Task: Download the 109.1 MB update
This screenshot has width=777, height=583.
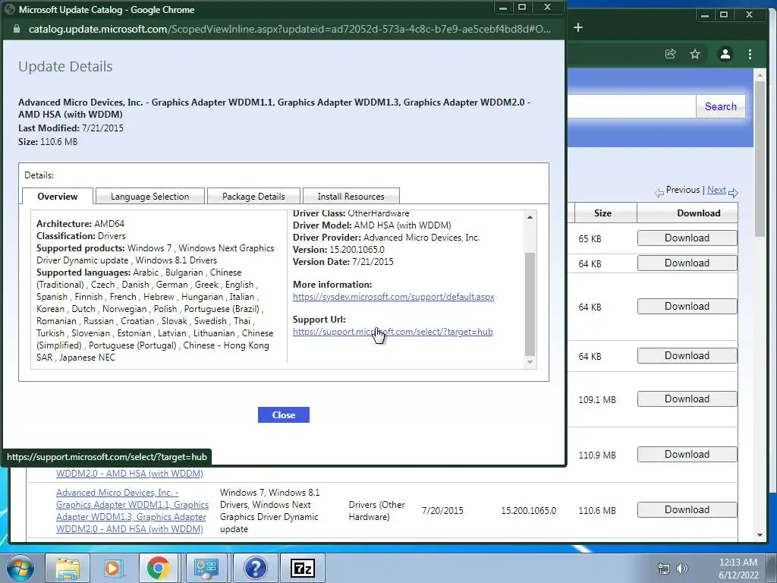Action: tap(687, 399)
